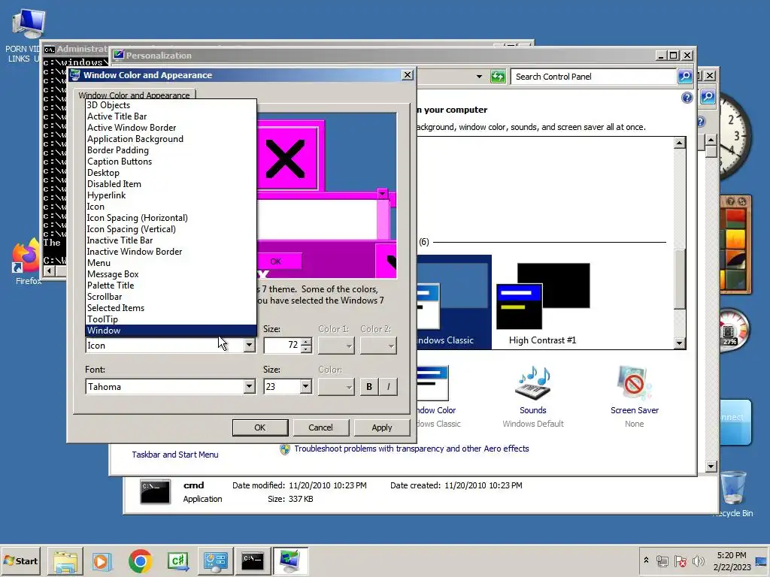Select Message Box in the item list
The height and width of the screenshot is (577, 770).
(171, 273)
